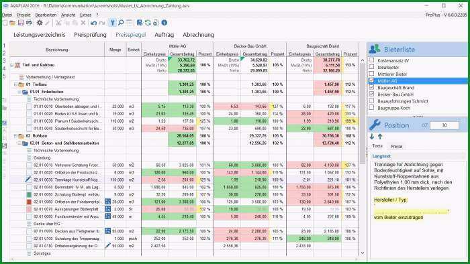Uncheck Baugeschäft Brand in the bidder list
The width and height of the screenshot is (470, 264).
[x=371, y=87]
